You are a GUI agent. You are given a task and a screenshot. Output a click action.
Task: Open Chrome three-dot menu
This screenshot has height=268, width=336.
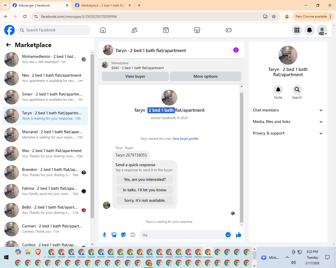click(x=330, y=16)
